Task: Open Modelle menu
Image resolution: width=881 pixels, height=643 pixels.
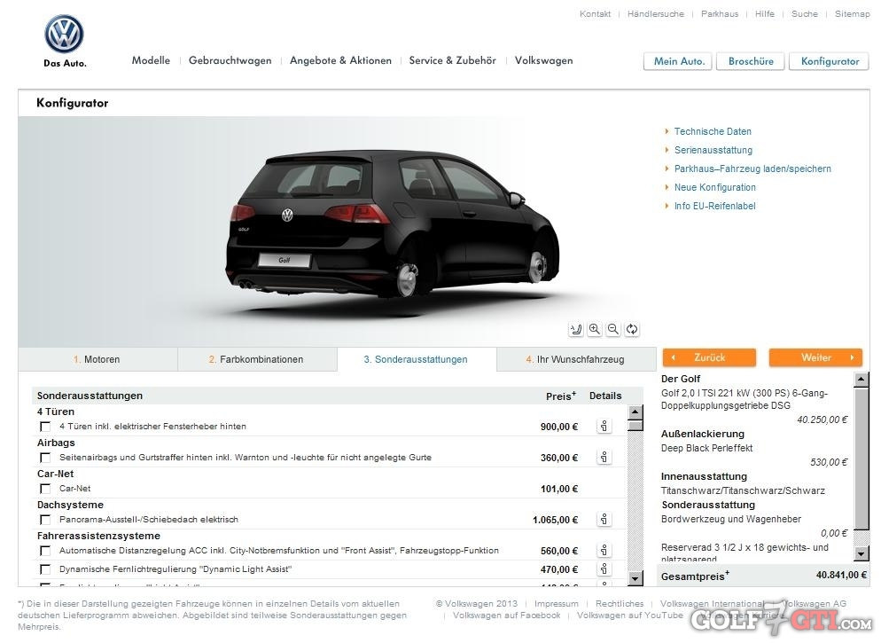Action: tap(151, 60)
